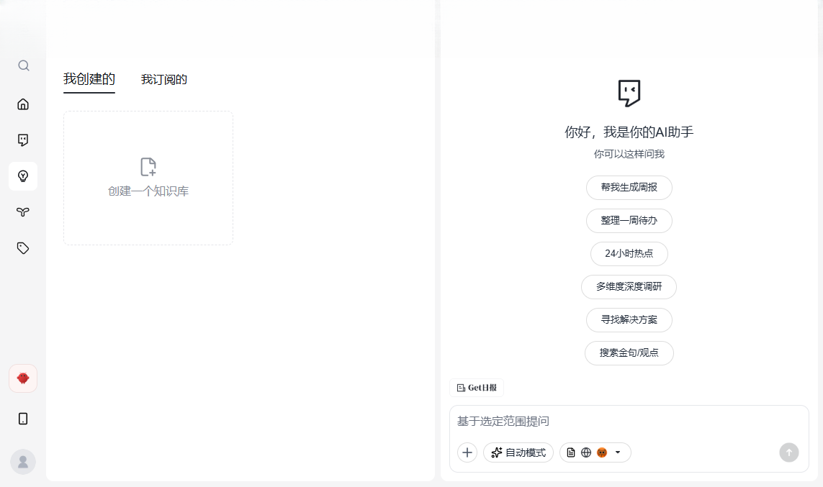Open AI assistant chat icon in sidebar
This screenshot has width=823, height=487.
point(23,140)
